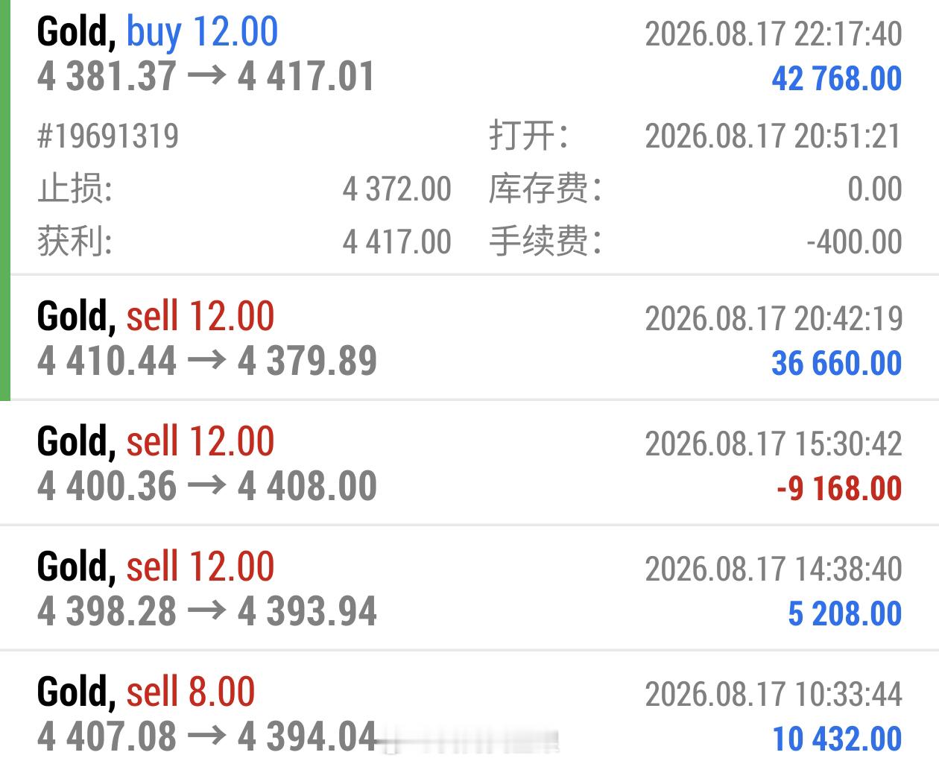Viewport: 939px width, 764px height.
Task: Select the stop loss value 4 372.00
Action: click(x=396, y=189)
